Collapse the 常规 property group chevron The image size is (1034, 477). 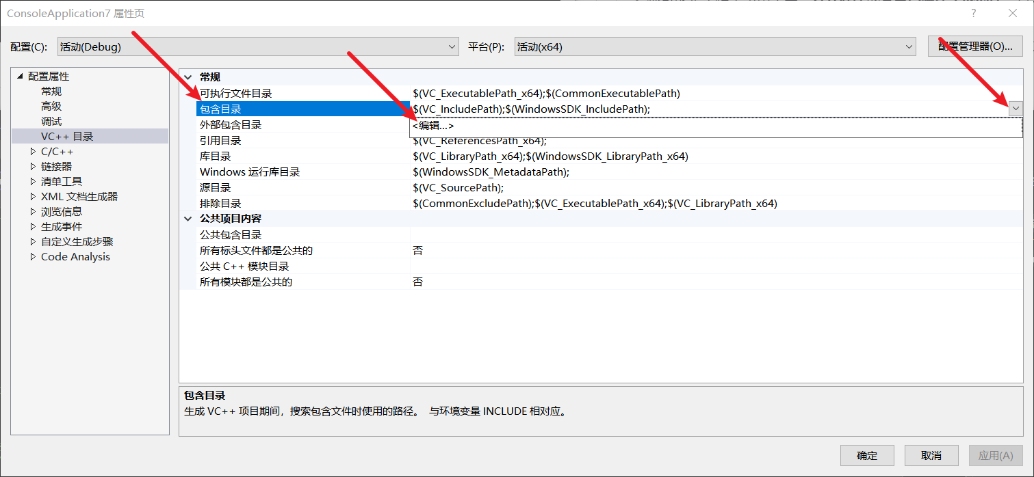coord(188,77)
